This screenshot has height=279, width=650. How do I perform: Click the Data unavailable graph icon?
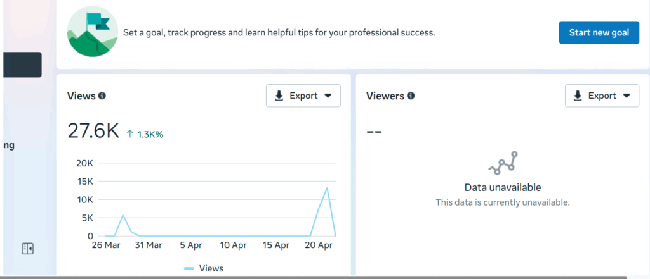tap(503, 163)
